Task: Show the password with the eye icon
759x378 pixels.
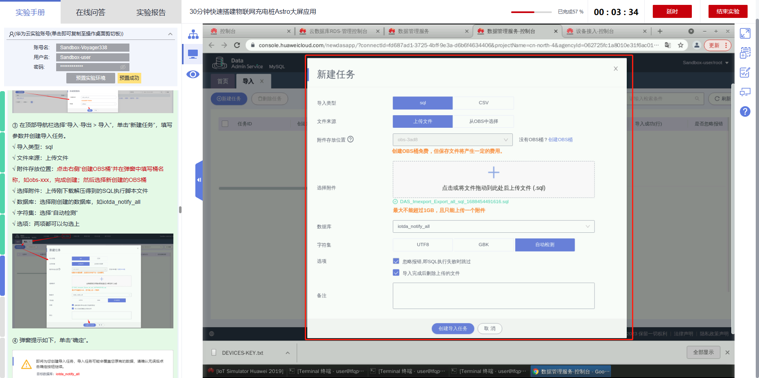Action: coord(123,67)
